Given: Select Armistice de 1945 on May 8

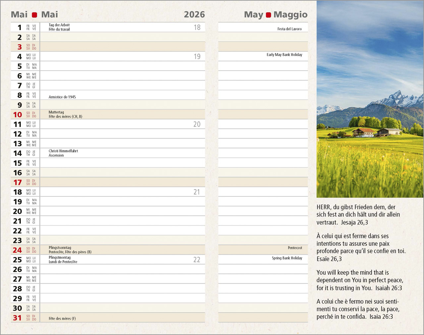Looking at the screenshot, I should [62, 97].
